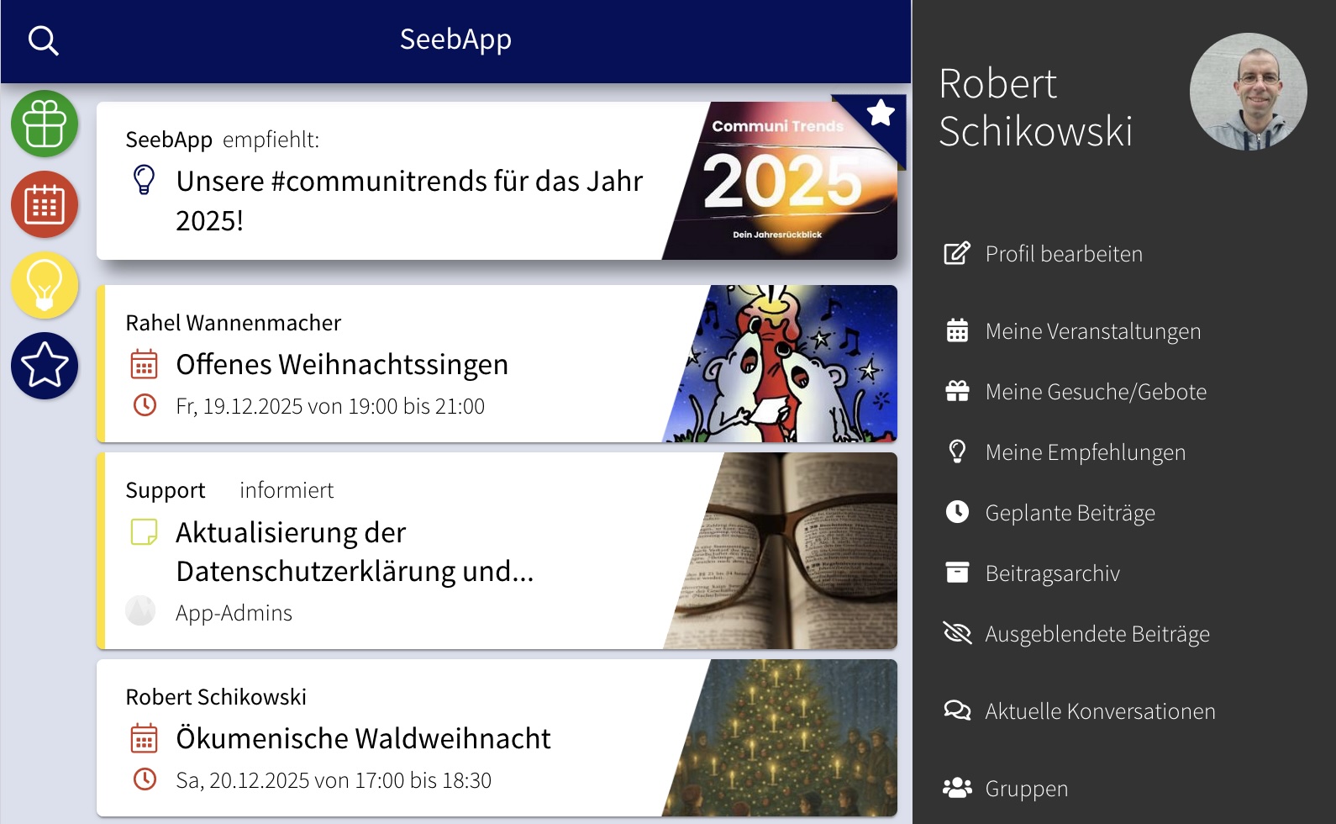Open search with the magnifying glass icon
The width and height of the screenshot is (1336, 824).
tap(43, 40)
